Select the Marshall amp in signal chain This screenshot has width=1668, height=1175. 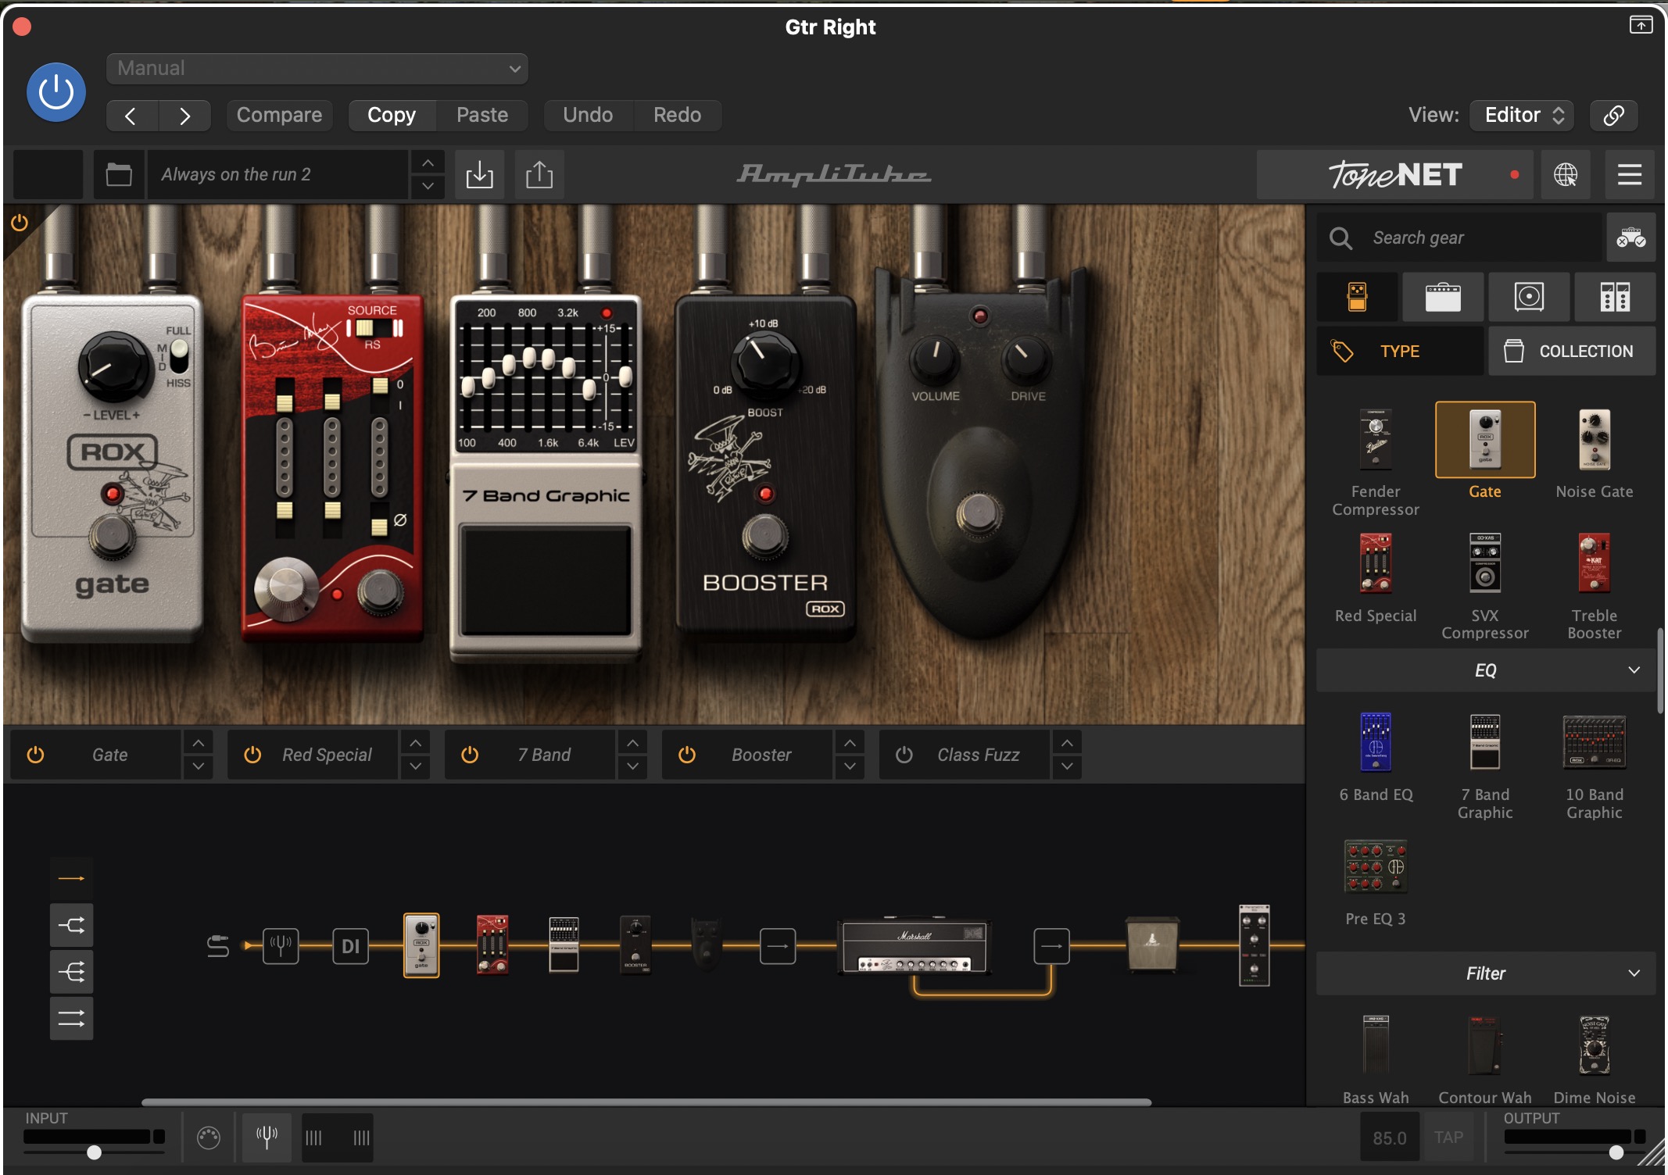tap(913, 947)
